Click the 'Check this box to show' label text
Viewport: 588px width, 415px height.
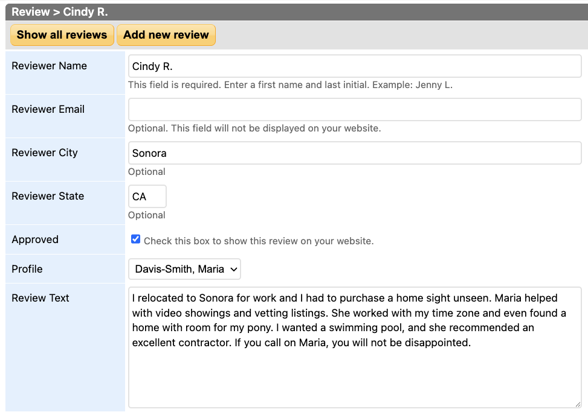(x=259, y=241)
